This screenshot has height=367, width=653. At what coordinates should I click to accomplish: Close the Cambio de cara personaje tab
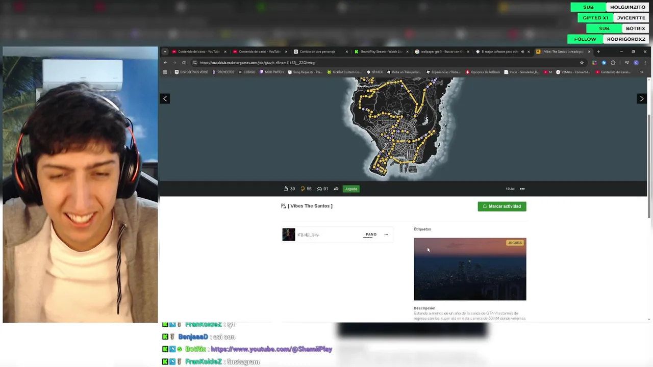click(x=347, y=51)
